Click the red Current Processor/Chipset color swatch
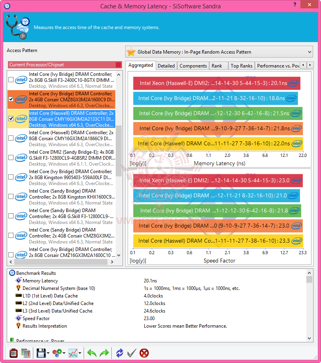 pos(118,65)
